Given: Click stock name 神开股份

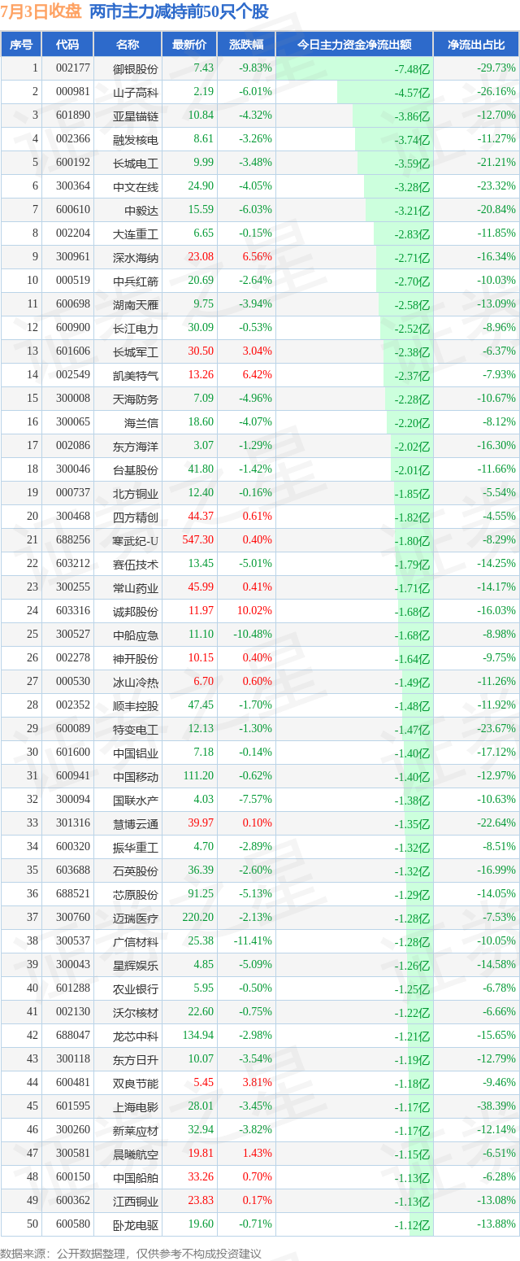Looking at the screenshot, I should [136, 658].
